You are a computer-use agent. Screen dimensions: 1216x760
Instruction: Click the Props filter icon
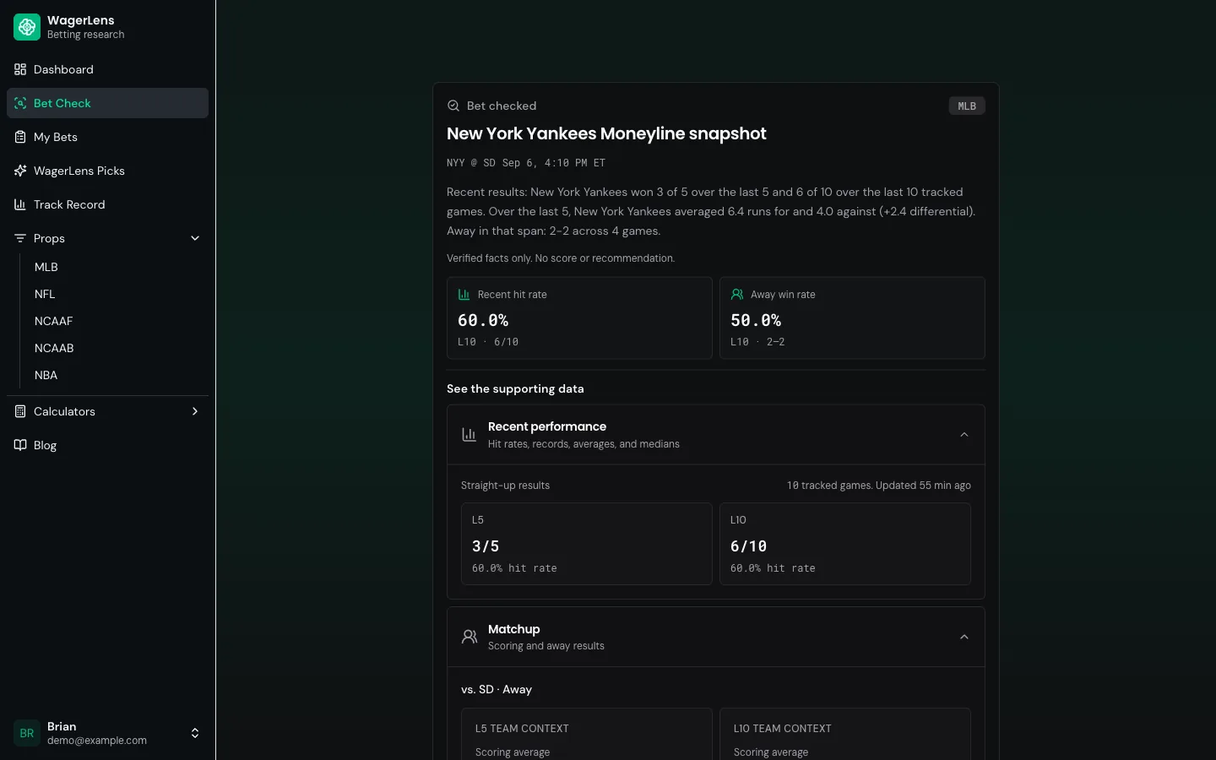click(x=20, y=238)
